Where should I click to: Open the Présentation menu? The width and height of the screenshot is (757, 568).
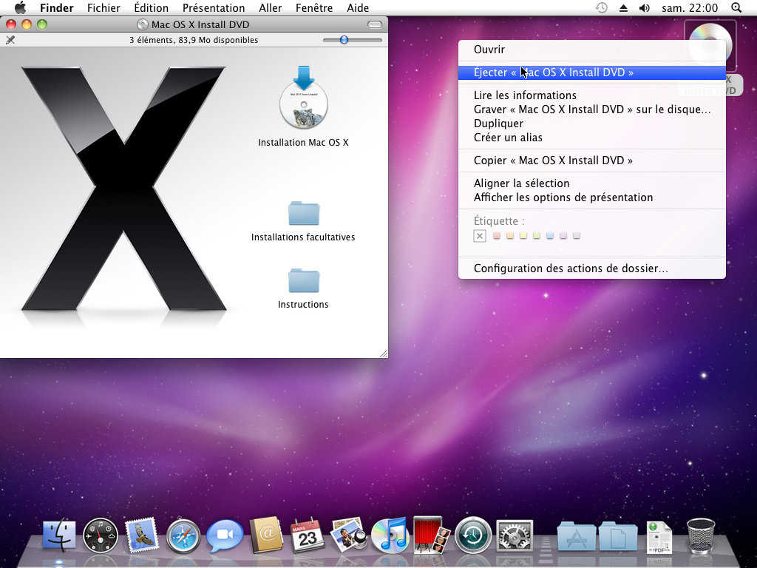pos(214,8)
